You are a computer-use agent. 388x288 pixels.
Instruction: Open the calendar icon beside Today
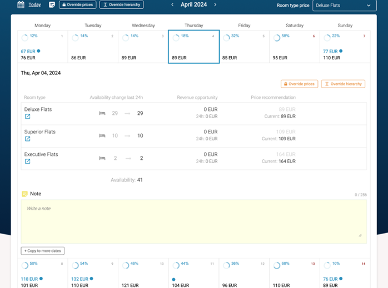[x=21, y=4]
